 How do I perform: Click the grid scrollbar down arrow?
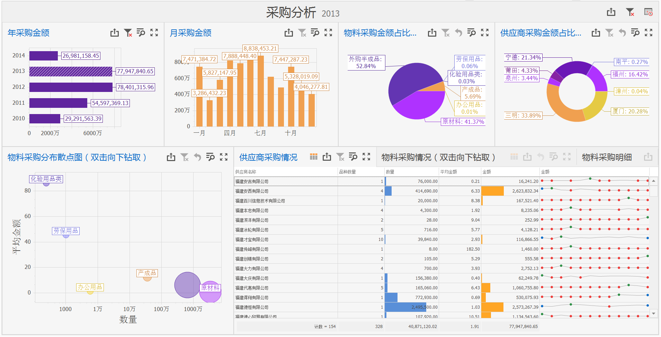[x=653, y=313]
